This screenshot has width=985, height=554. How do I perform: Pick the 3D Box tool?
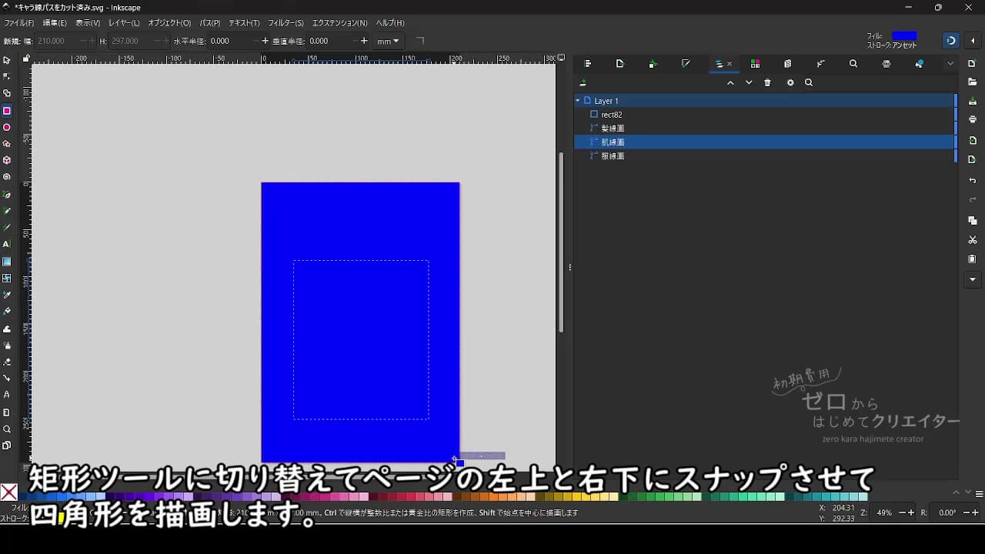[x=7, y=161]
